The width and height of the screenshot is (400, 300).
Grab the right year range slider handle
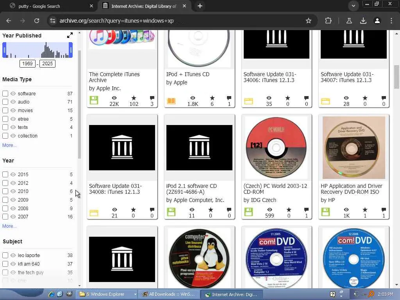click(x=71, y=50)
